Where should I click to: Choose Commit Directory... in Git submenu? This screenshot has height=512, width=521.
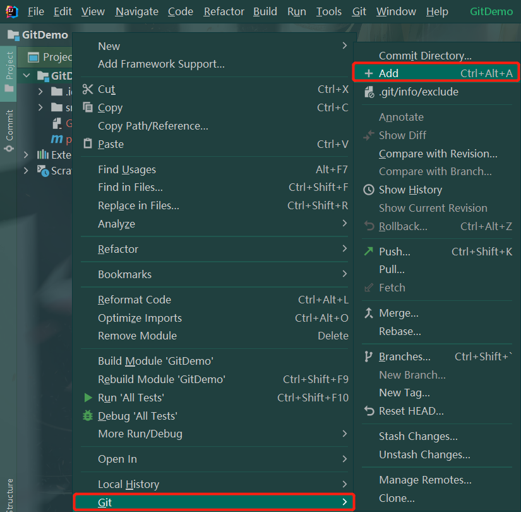coord(437,56)
